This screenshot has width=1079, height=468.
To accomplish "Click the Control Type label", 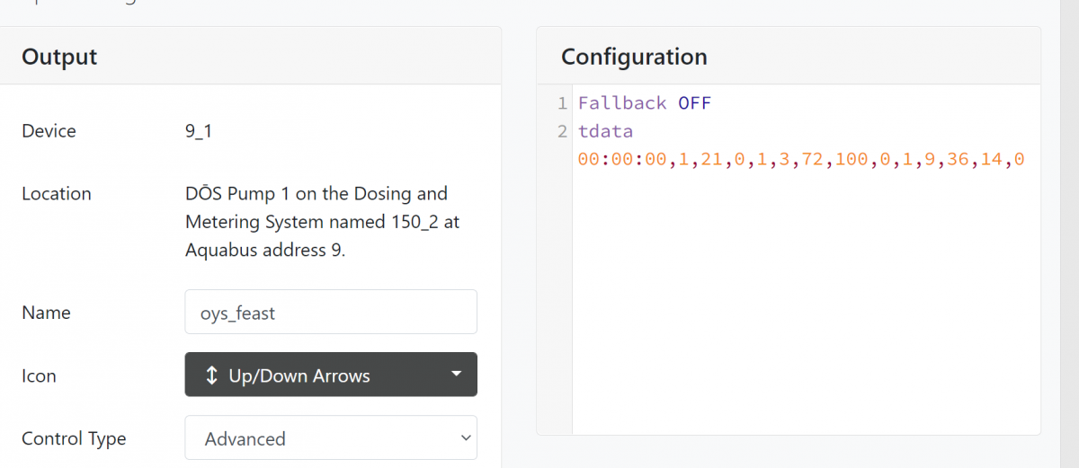I will (74, 438).
